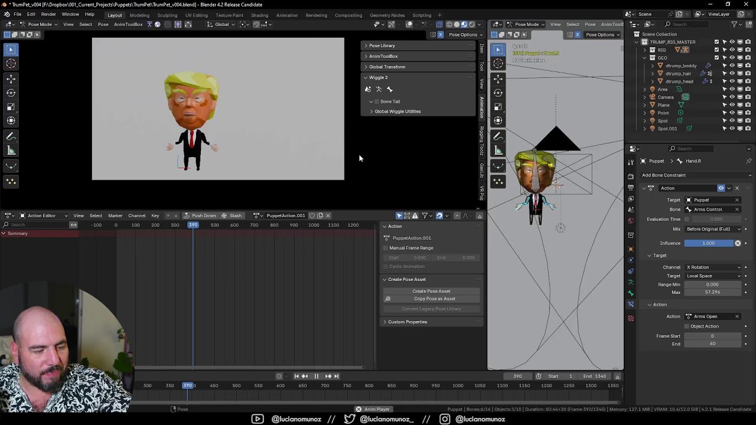
Task: Open the Mix Before Original dropdown
Action: coord(712,229)
